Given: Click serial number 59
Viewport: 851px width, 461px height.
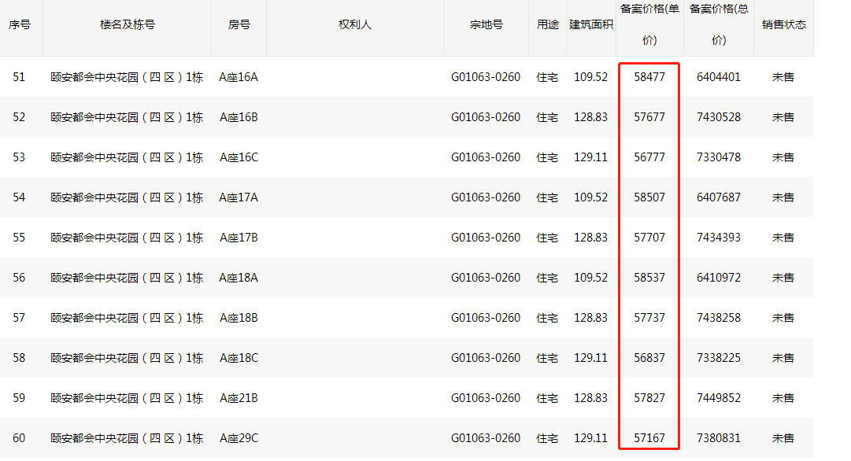Looking at the screenshot, I should 19,398.
